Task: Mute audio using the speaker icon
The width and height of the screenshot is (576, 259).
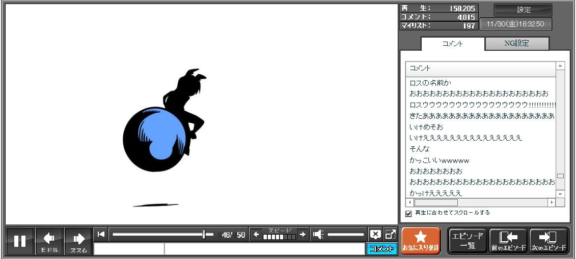Action: tap(318, 234)
